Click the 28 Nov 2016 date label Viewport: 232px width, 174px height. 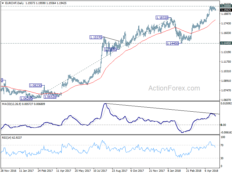8,171
